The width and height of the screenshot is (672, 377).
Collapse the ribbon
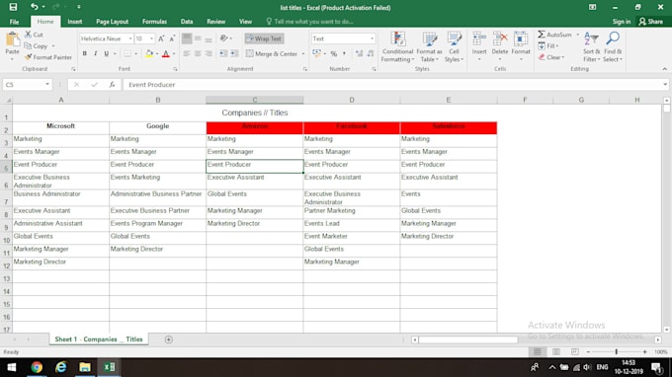665,69
